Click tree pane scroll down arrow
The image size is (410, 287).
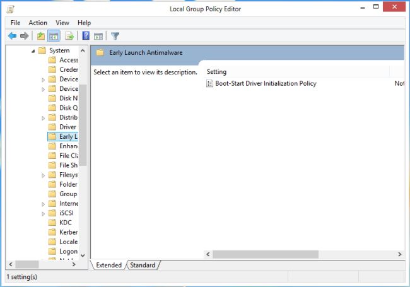[83, 255]
